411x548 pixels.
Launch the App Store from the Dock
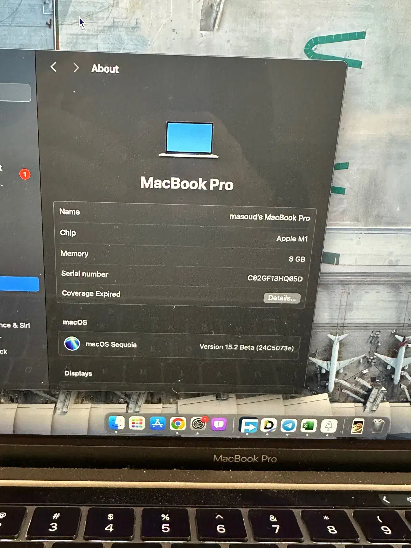click(x=157, y=424)
